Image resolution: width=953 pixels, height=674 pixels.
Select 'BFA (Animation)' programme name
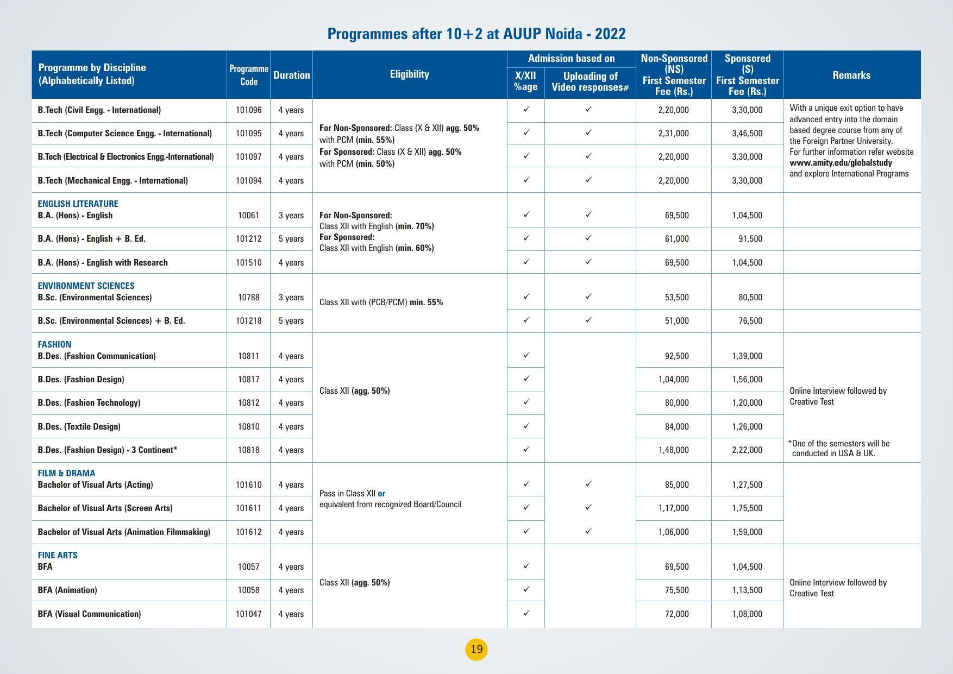67,590
